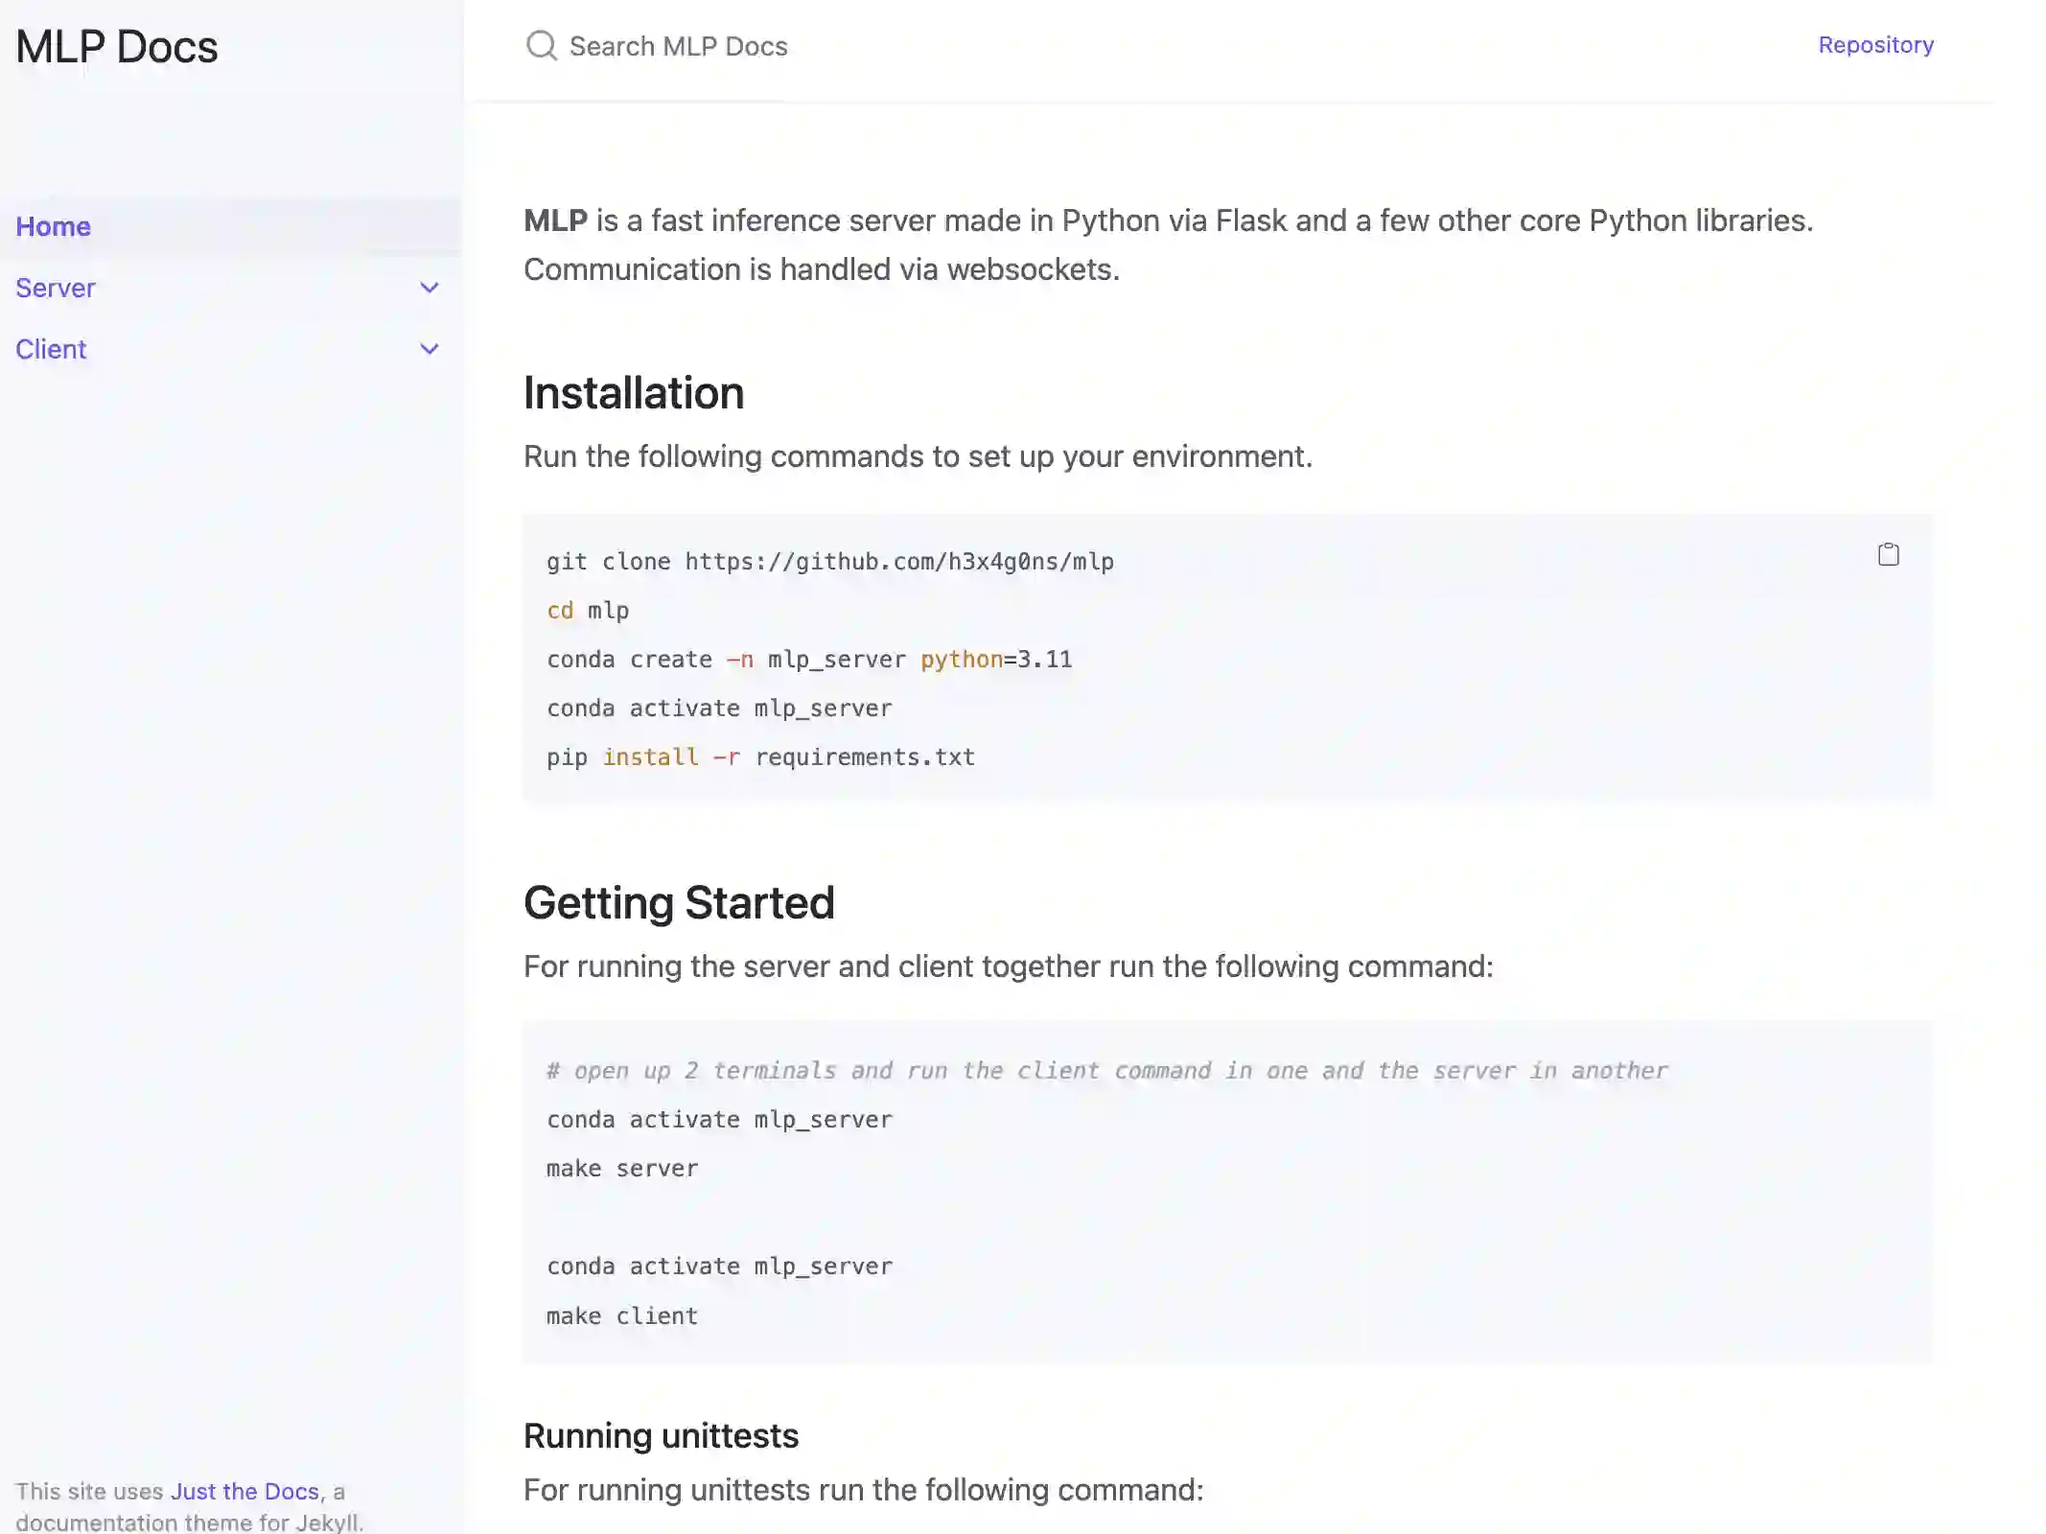
Task: Expand the Client section chevron
Action: pos(430,349)
